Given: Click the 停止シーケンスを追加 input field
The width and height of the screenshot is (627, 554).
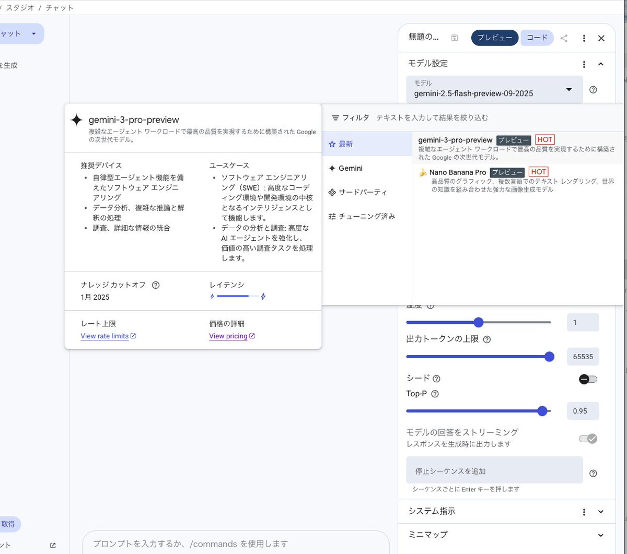Looking at the screenshot, I should (494, 470).
